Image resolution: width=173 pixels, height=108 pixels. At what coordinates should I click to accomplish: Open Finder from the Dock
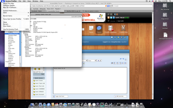point(32,105)
